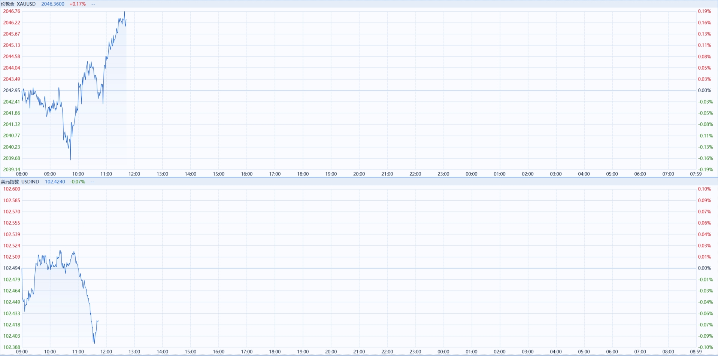The width and height of the screenshot is (718, 356).
Task: Click the 2042.41 price axis label
Action: (12, 102)
